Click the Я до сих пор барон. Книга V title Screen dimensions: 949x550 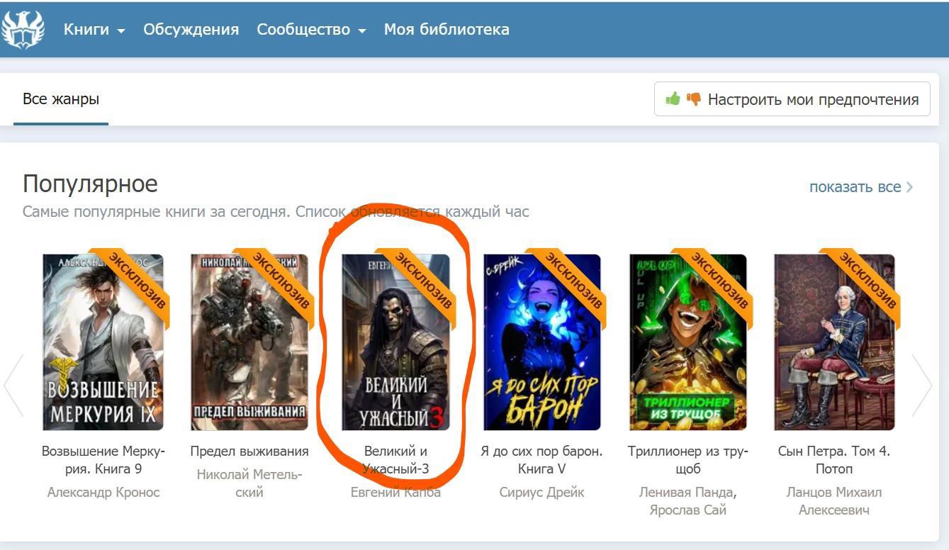542,460
